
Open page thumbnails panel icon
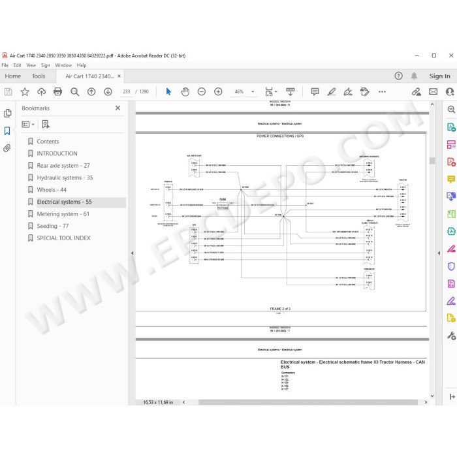coord(8,113)
